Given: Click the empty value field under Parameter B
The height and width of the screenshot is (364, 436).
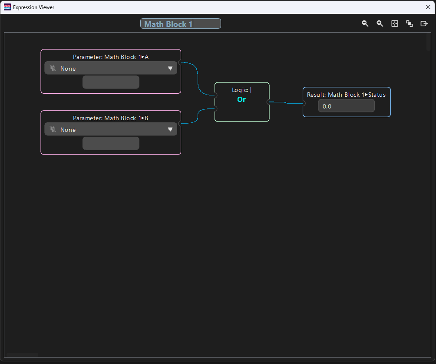Looking at the screenshot, I should pyautogui.click(x=111, y=143).
